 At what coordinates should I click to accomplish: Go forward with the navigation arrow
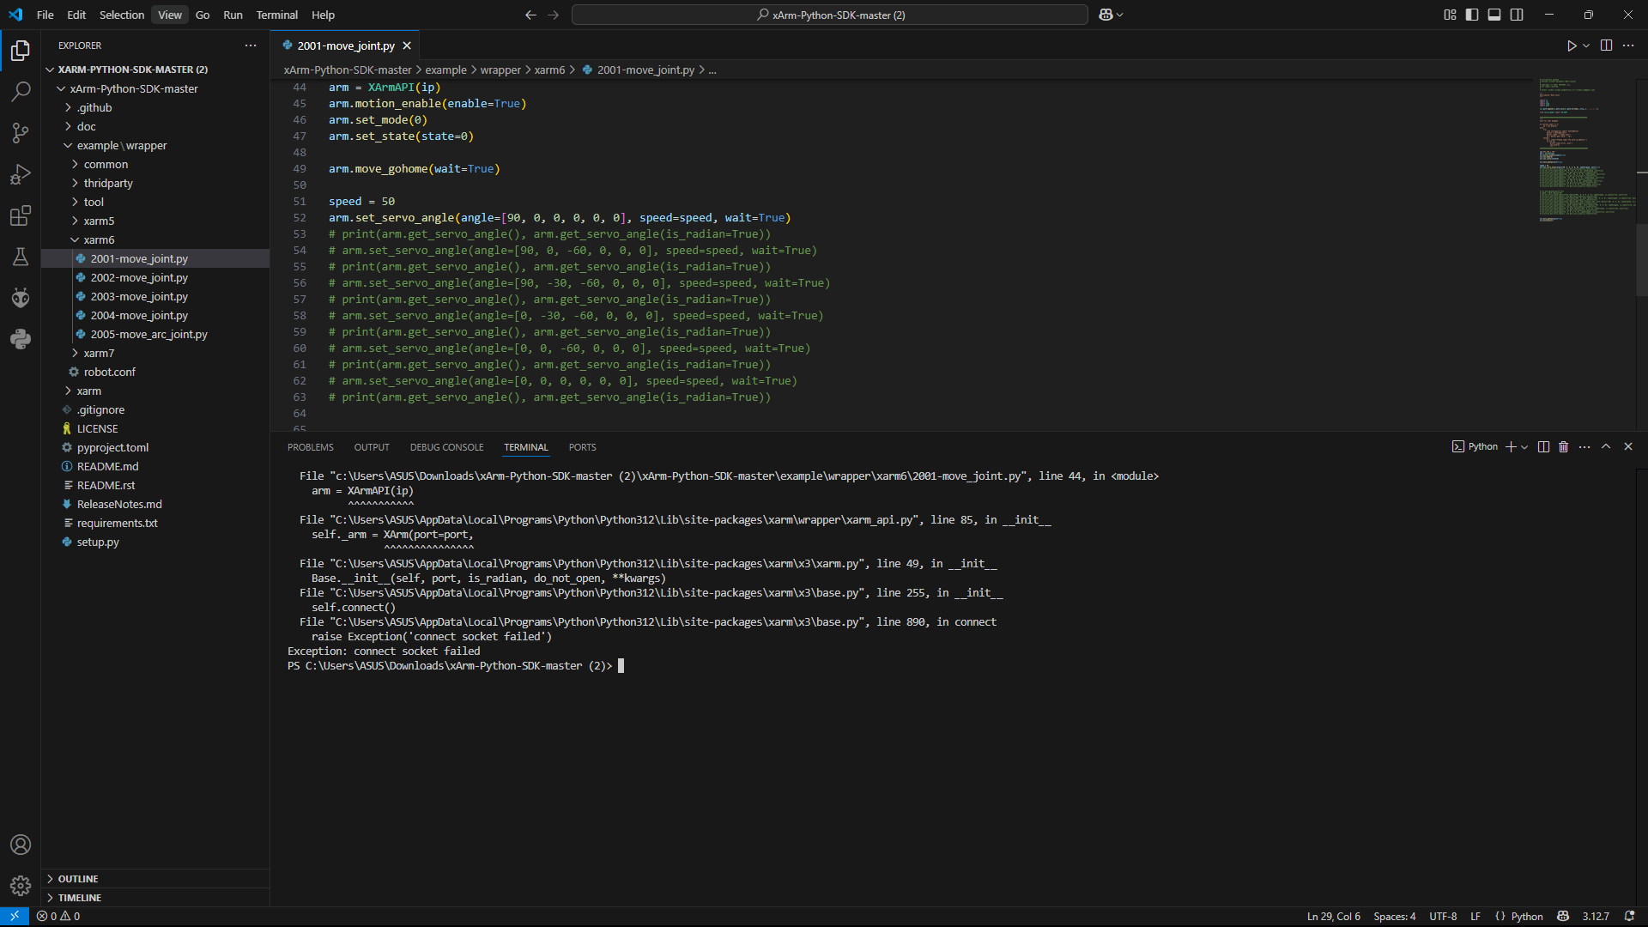pyautogui.click(x=553, y=15)
